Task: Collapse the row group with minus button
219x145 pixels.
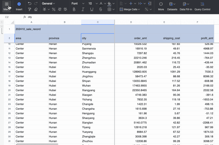Action: [x=2, y=26]
